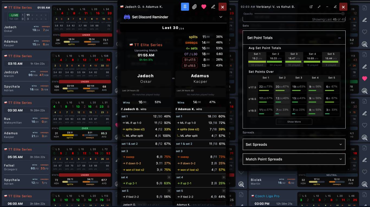Favorite the Biolek Martin match with heart outline

pos(365,172)
